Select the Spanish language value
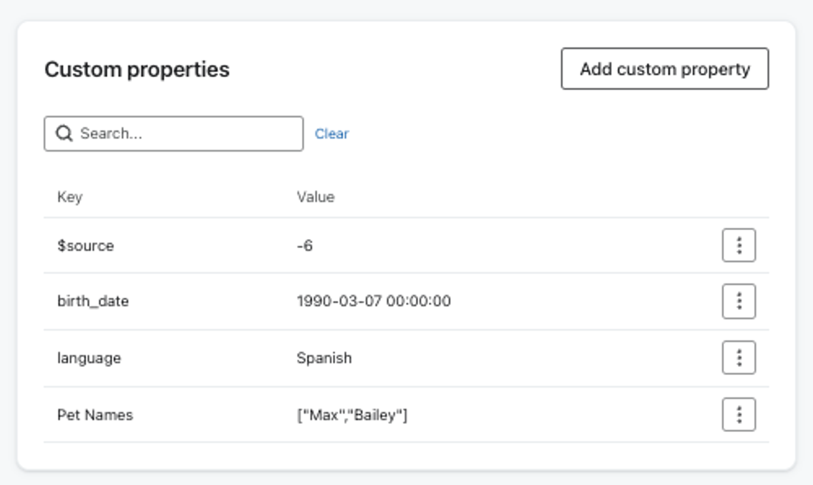813x485 pixels. click(324, 358)
